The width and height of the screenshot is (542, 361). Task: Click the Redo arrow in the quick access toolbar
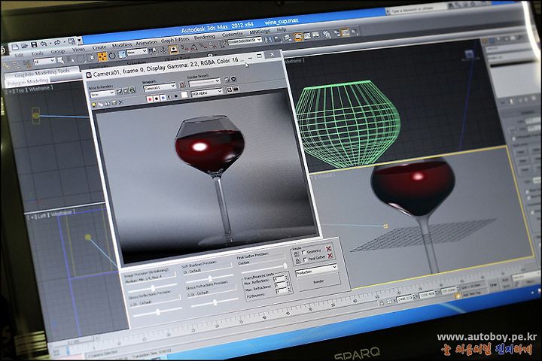tap(57, 42)
